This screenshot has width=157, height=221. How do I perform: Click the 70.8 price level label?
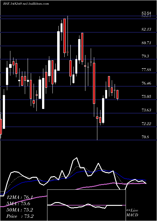tap(145, 137)
